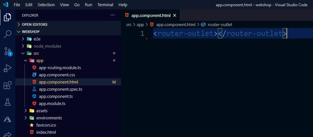Collapse the app folder chevron
Image resolution: width=313 pixels, height=137 pixels.
[x=26, y=61]
